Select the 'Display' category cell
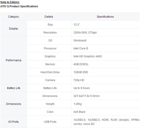Viewport: 143px width, 128px height. (x=14, y=29)
